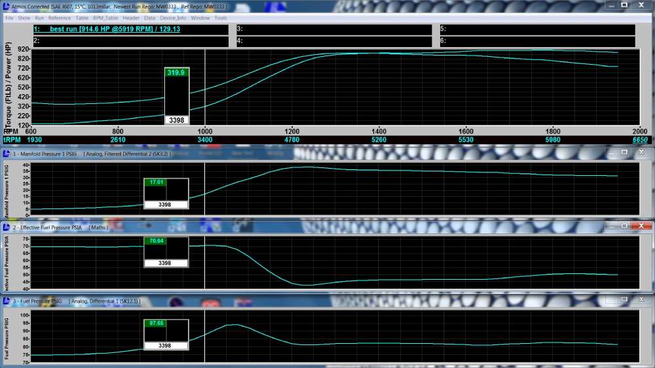
Task: Click the Fuel Pressure PSIG window icon
Action: (x=7, y=301)
